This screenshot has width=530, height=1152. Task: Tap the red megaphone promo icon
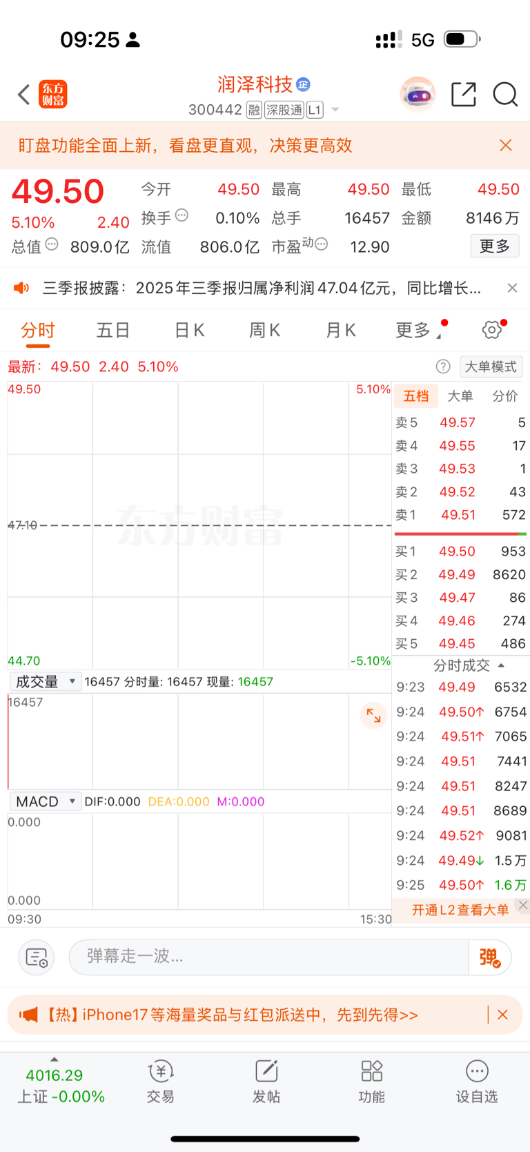point(28,1015)
